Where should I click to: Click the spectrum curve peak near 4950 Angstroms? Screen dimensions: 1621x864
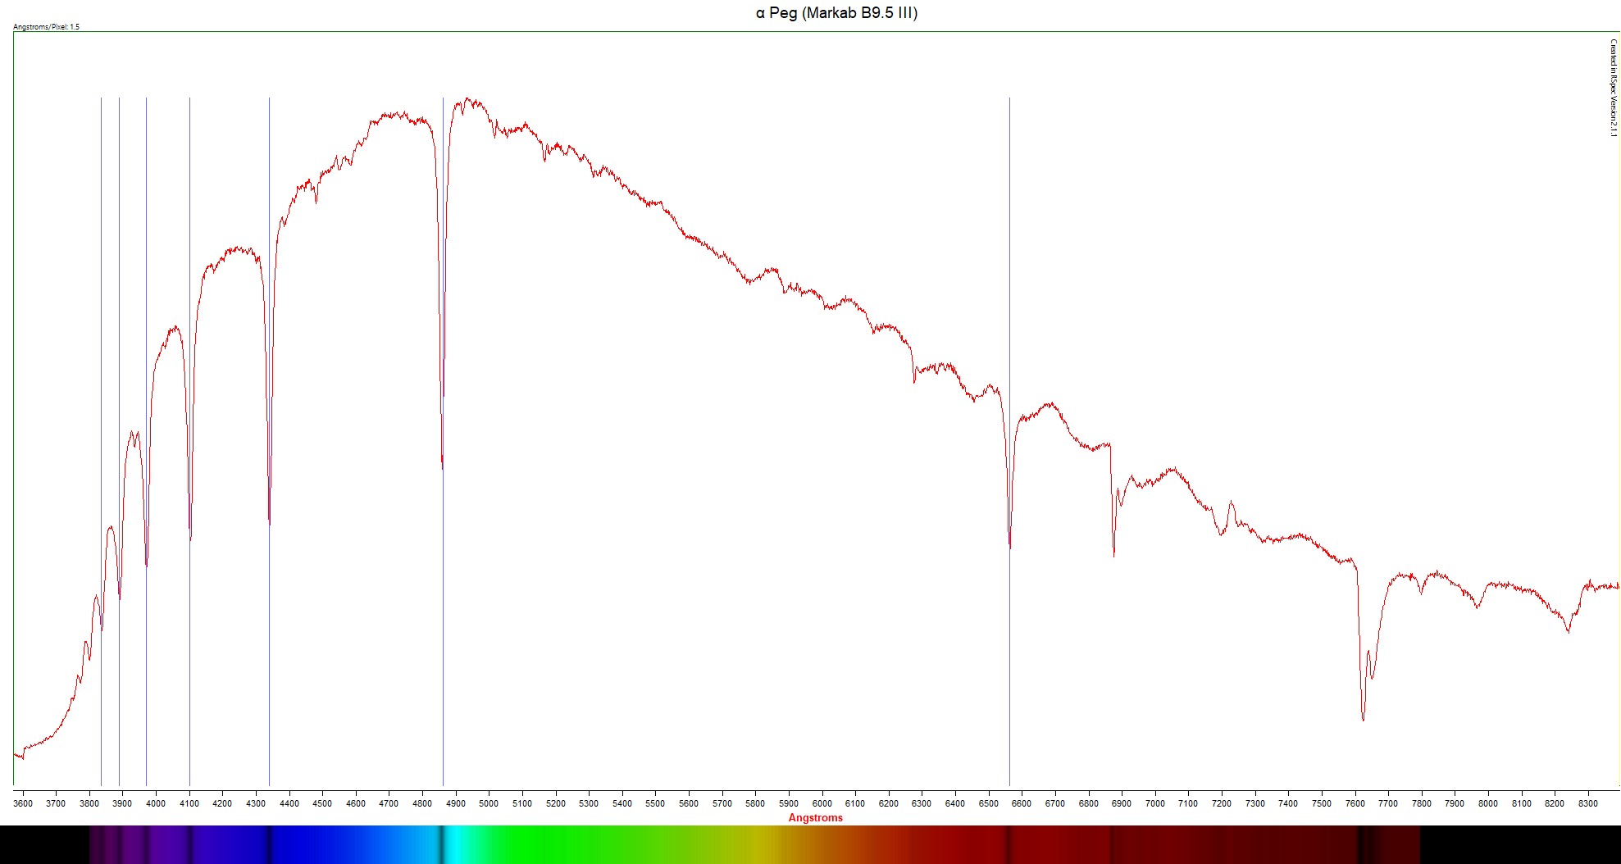click(x=468, y=100)
